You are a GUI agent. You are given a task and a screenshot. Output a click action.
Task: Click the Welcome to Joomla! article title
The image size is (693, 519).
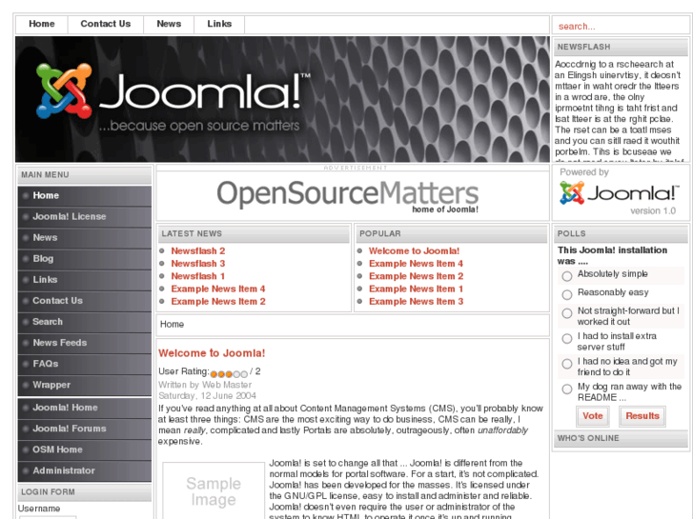click(212, 353)
